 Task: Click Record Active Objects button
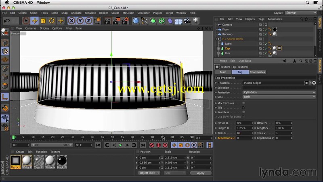point(152,145)
